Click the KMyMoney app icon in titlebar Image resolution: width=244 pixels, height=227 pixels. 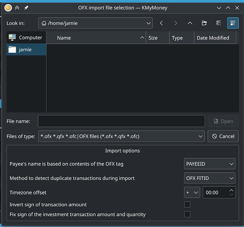pyautogui.click(x=8, y=8)
